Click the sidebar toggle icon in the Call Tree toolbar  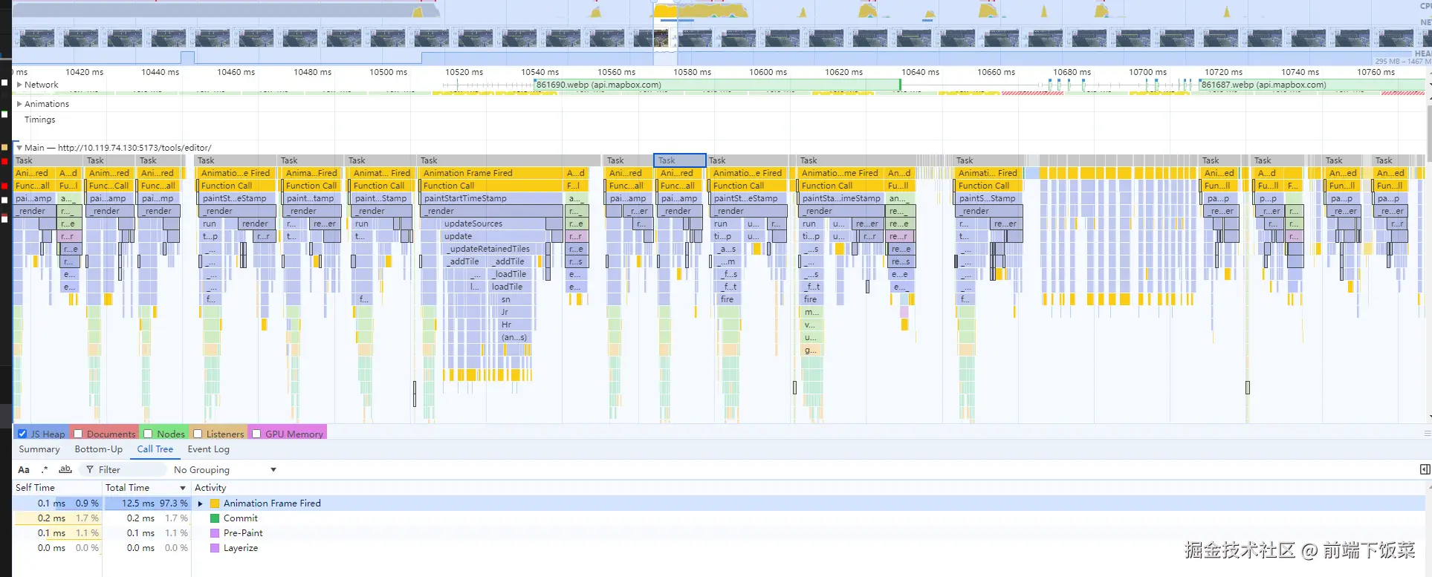tap(1424, 469)
